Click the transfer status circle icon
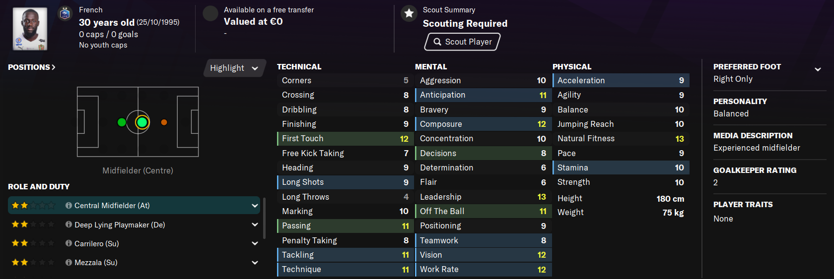 [210, 13]
